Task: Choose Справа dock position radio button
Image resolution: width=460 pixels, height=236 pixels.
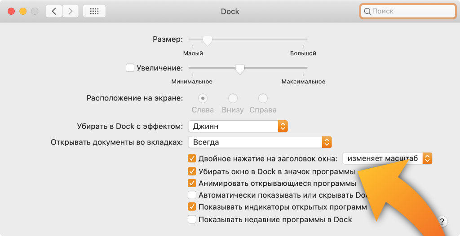Action: point(263,98)
